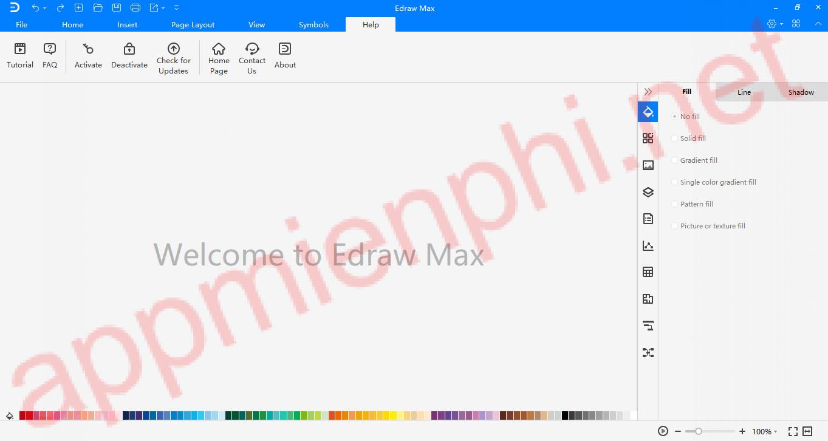Viewport: 828px width, 441px height.
Task: Switch to the Insert ribbon tab
Action: click(x=128, y=24)
